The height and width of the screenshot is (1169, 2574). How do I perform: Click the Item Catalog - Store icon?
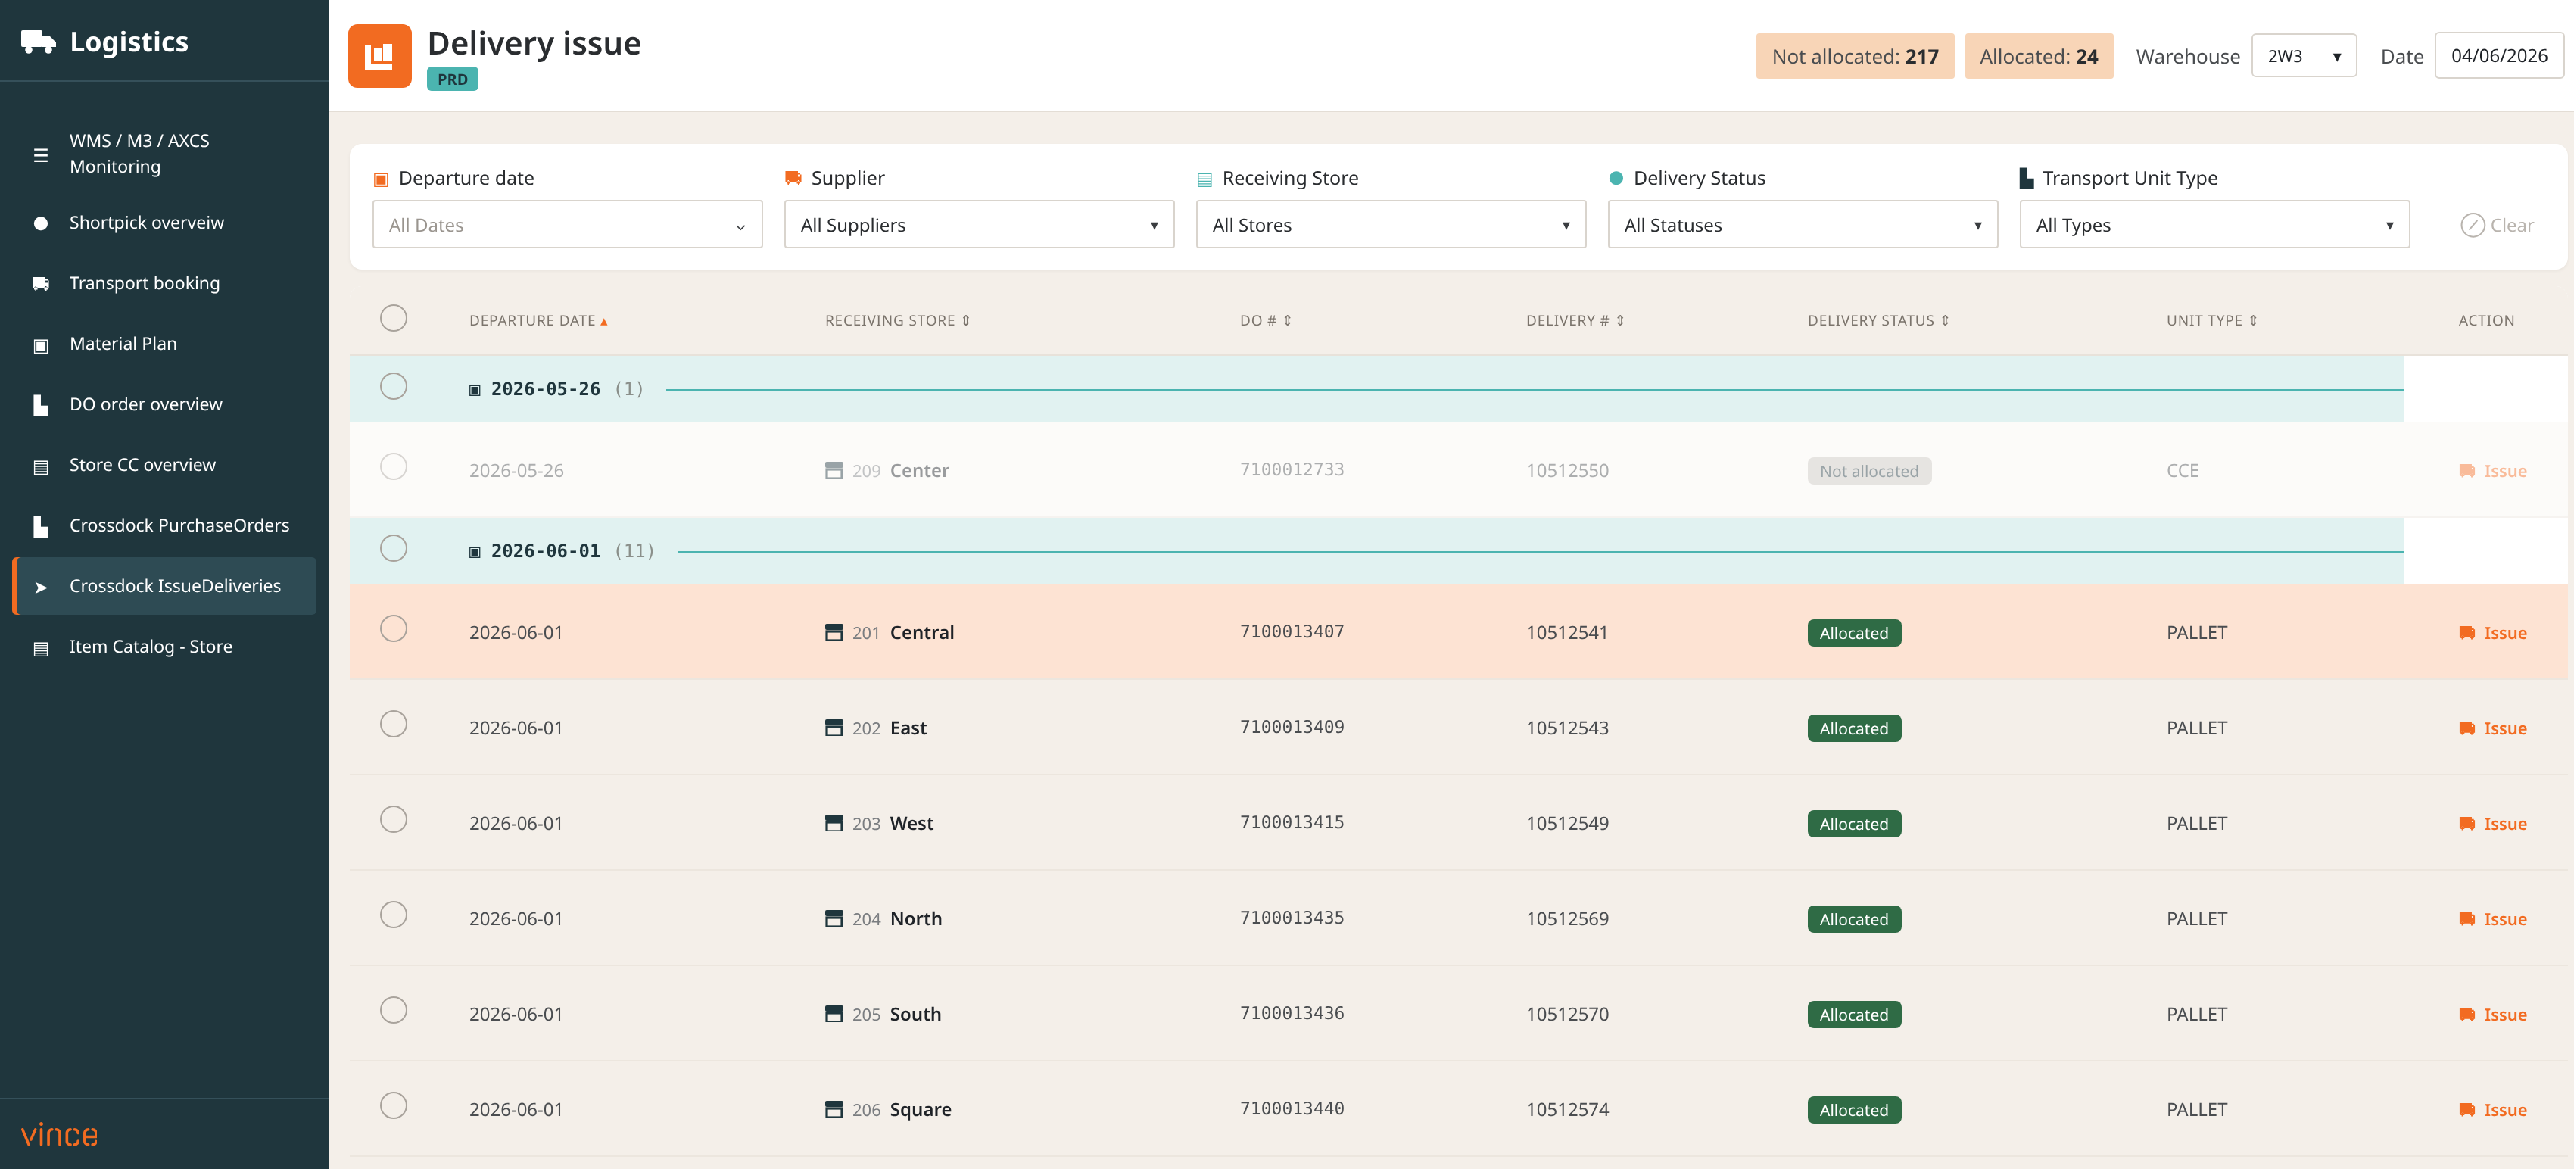[x=41, y=648]
